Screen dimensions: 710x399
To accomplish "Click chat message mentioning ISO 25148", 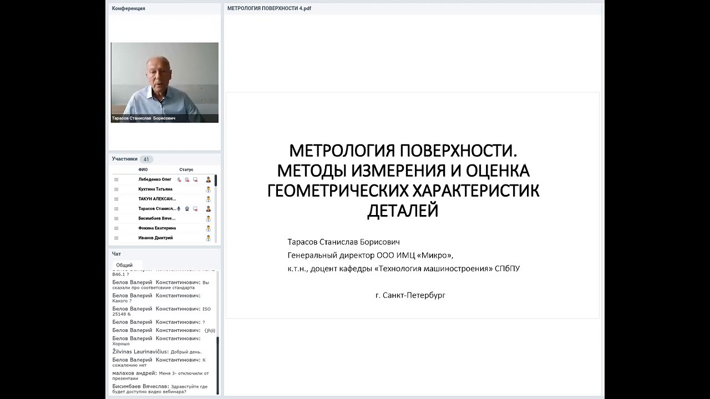I will coord(161,311).
